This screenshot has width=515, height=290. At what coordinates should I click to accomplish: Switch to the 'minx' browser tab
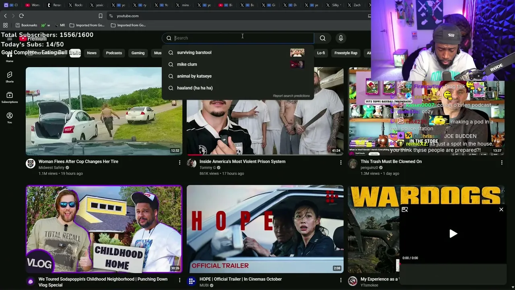tap(183, 5)
